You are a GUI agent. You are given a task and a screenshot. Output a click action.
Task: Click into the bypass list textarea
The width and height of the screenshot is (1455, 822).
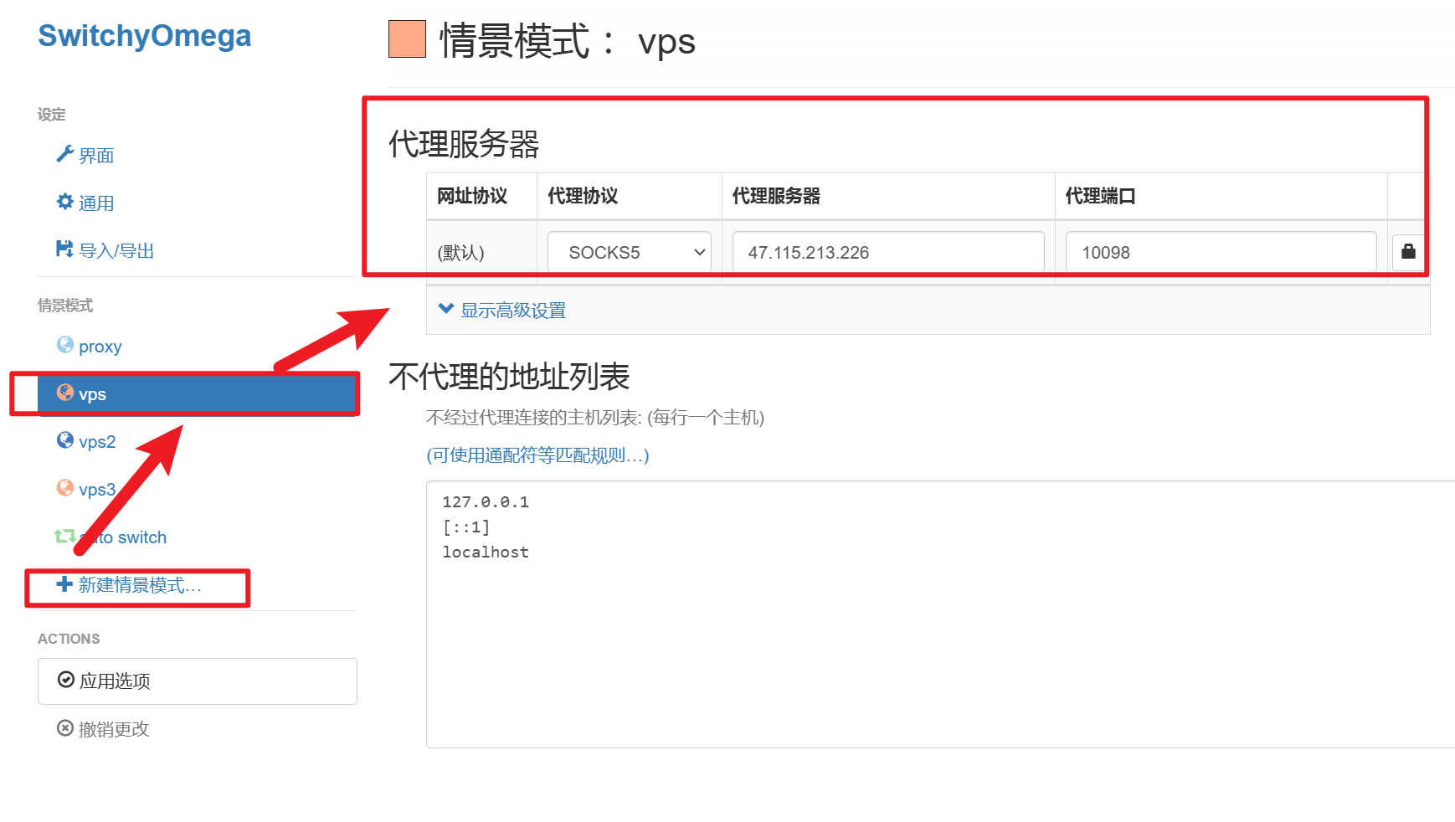click(x=940, y=614)
